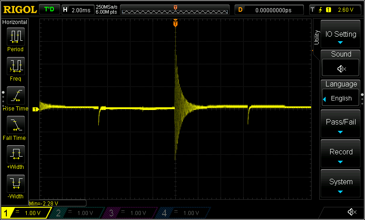Select the Fall Time measurement icon

click(15, 125)
